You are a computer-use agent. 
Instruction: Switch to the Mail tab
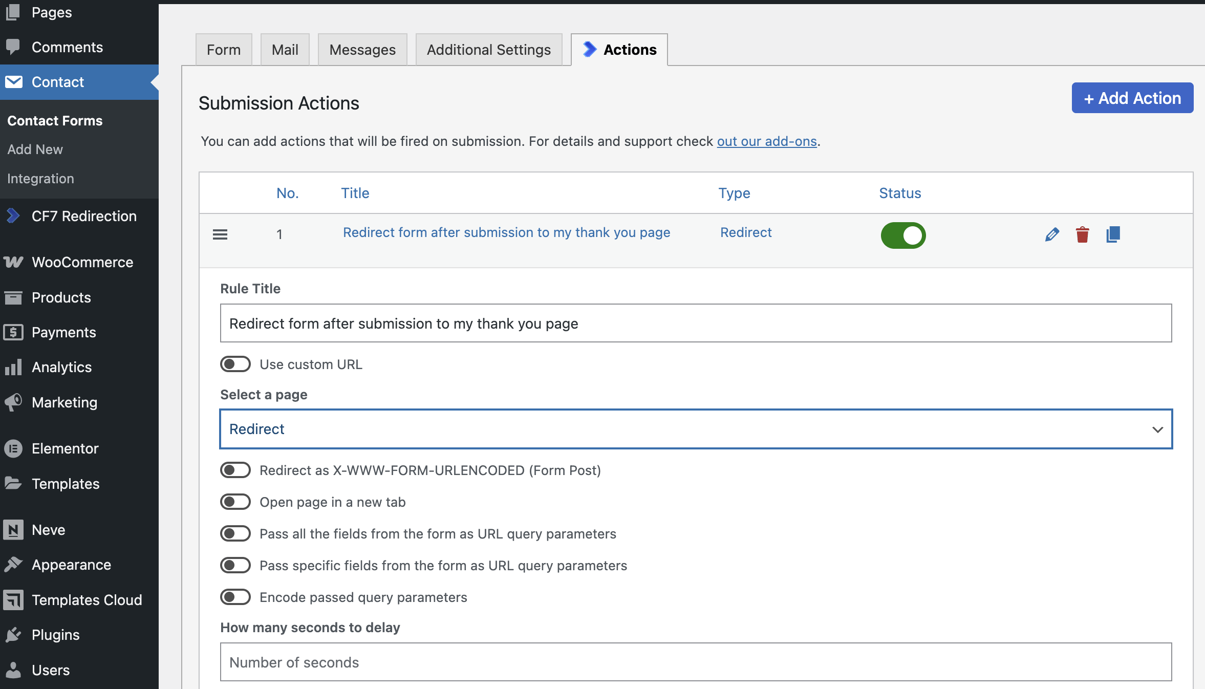285,50
